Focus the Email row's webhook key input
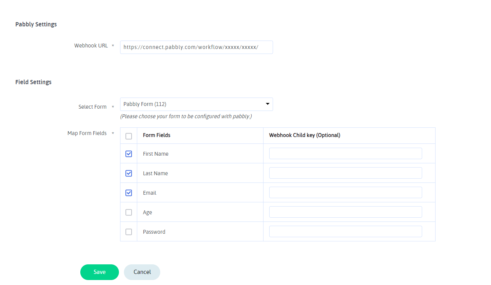 (x=345, y=192)
